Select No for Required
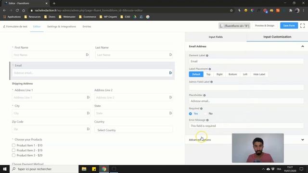Viewport: 308px width, 173px height. tap(205, 113)
